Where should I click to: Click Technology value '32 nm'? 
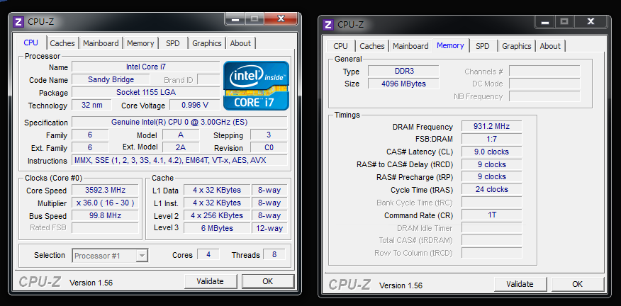[91, 106]
